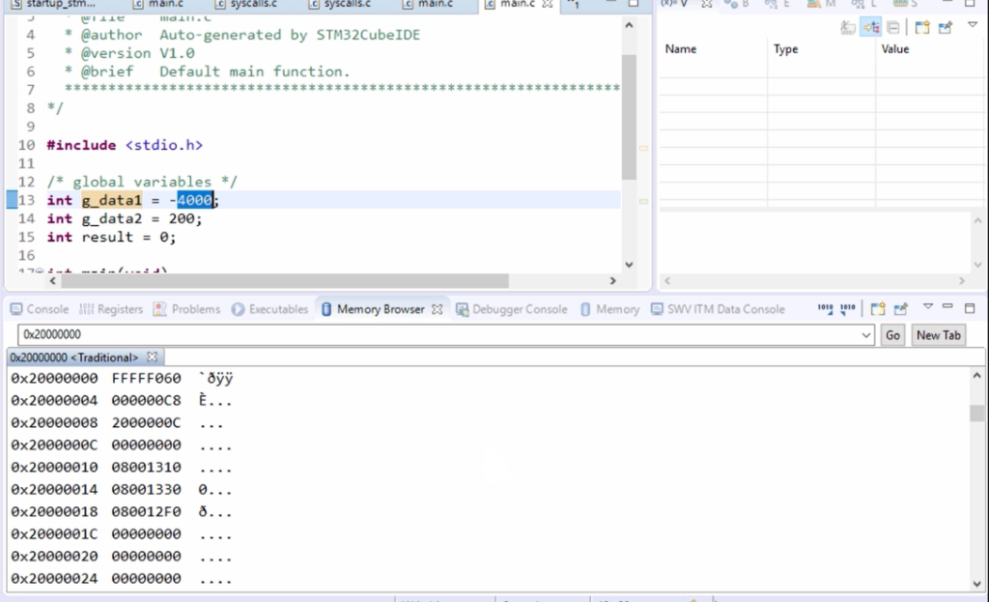Switch to the Console tab
Image resolution: width=989 pixels, height=602 pixels.
[39, 309]
